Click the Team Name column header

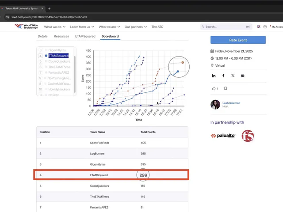click(98, 132)
